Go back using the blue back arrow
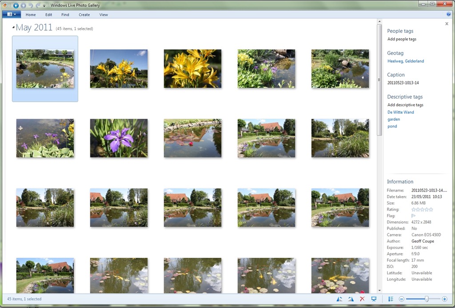This screenshot has width=455, height=308. [x=16, y=5]
